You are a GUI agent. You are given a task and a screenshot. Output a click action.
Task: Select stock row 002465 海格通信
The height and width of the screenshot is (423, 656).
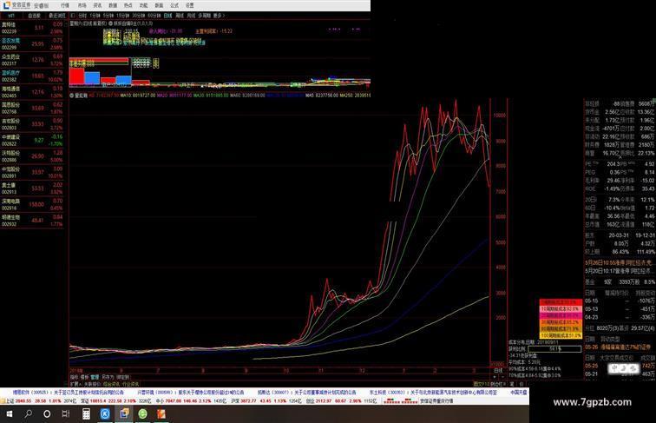click(x=32, y=92)
